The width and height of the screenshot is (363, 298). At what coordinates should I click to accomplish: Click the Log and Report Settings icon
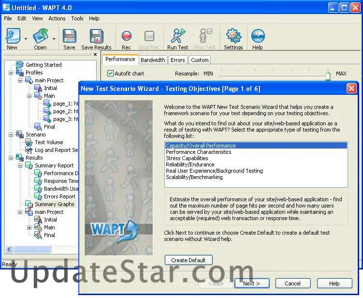coord(29,150)
